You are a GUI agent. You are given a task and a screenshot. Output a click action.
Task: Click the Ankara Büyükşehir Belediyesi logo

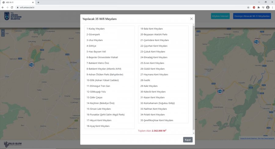coord(12,16)
